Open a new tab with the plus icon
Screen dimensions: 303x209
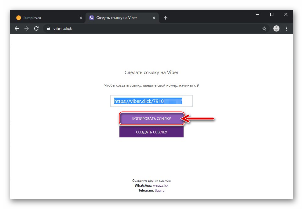tap(166, 18)
